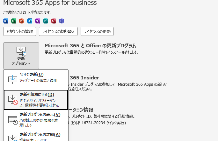218x141 pixels.
Task: Click 'この製品には以下が含まれます。' text
Action: (x=27, y=13)
